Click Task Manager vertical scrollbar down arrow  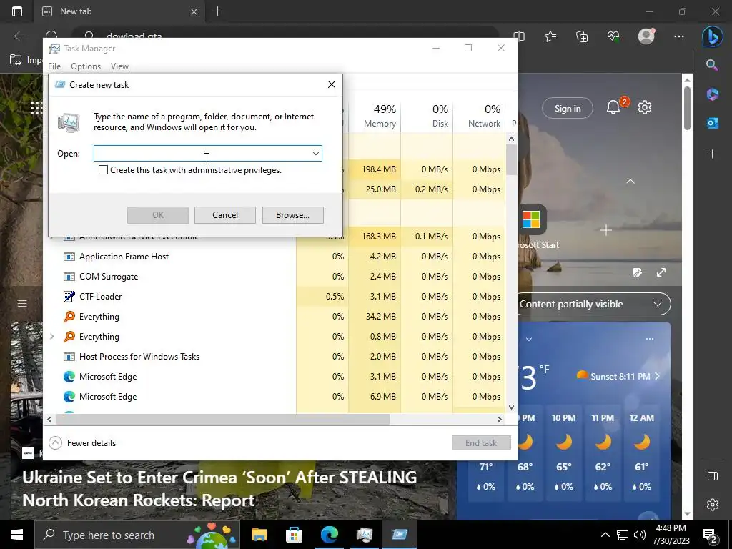[511, 407]
